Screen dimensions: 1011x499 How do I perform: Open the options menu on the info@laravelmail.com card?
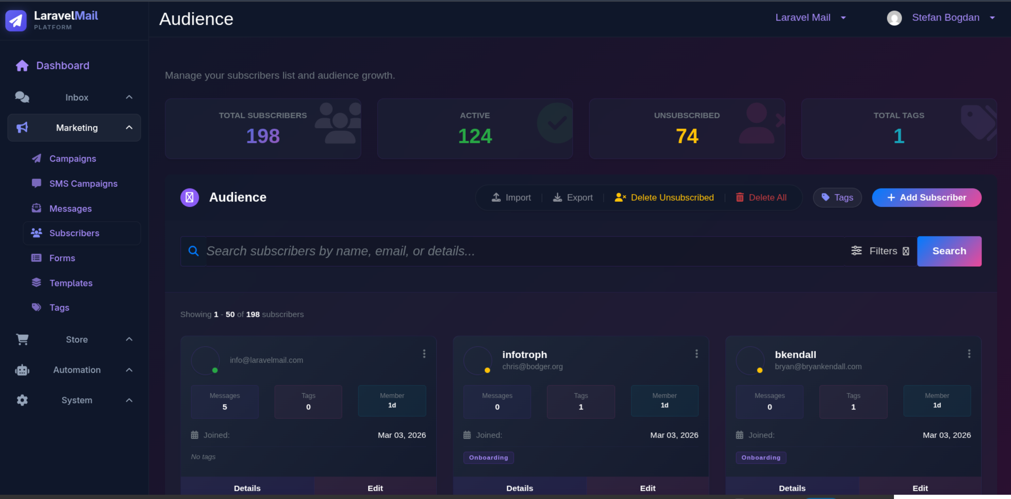pos(424,354)
